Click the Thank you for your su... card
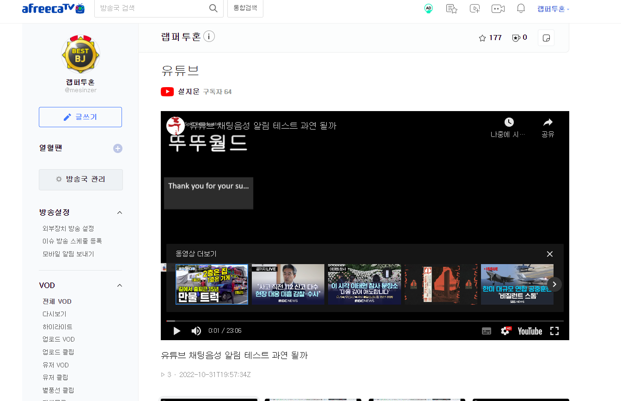Image resolution: width=621 pixels, height=401 pixels. click(x=209, y=193)
